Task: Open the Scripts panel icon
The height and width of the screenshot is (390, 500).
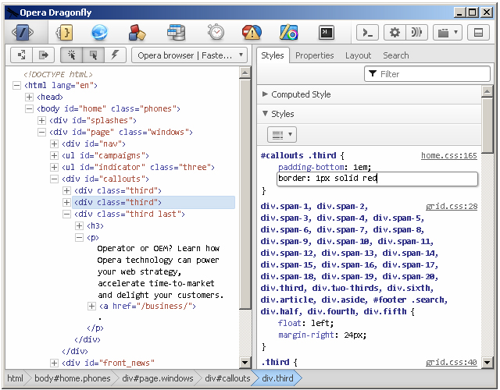Action: pyautogui.click(x=65, y=32)
